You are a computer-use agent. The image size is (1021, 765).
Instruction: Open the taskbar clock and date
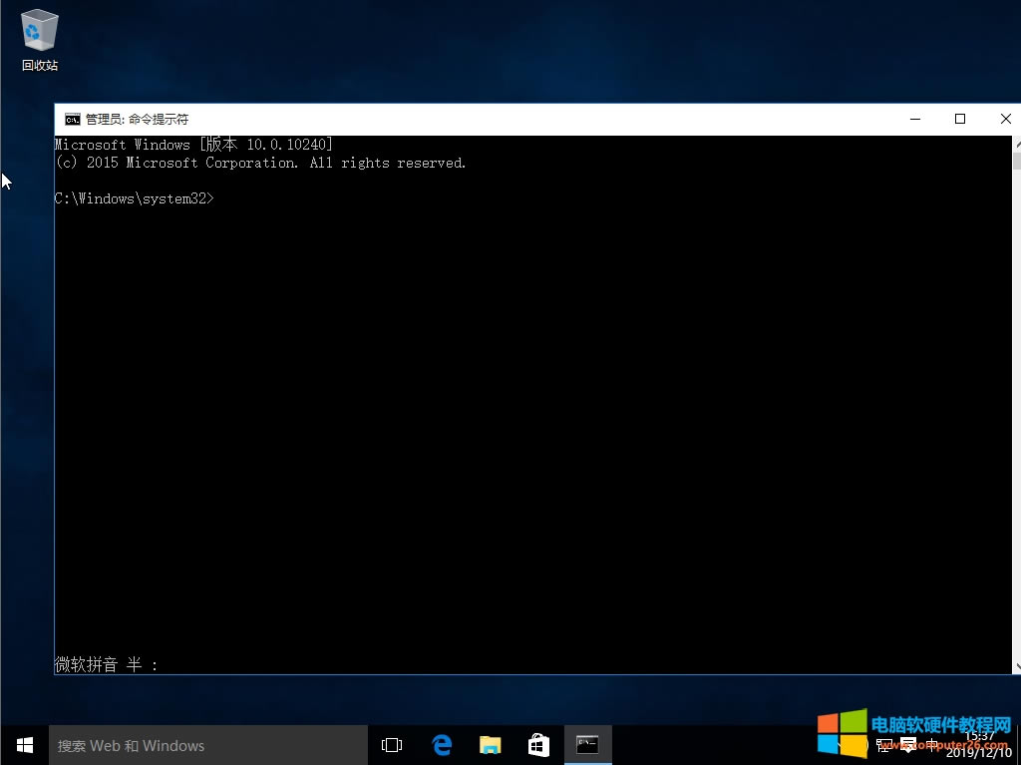tap(979, 744)
